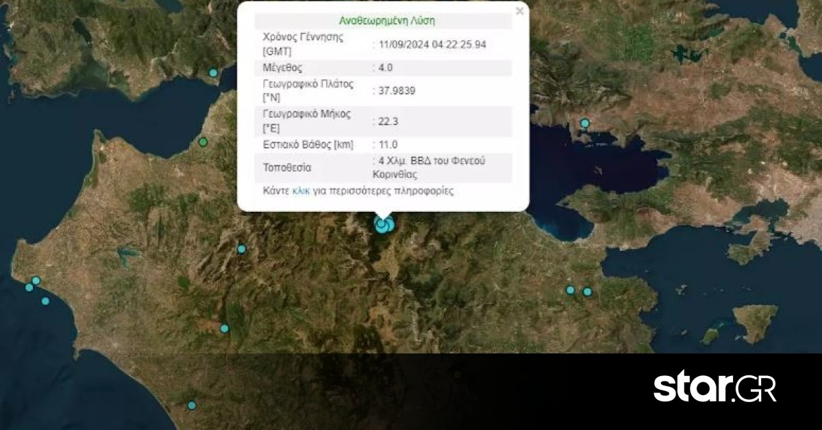Select the left marker of the eastern pair
This screenshot has height=430, width=822.
(x=570, y=290)
